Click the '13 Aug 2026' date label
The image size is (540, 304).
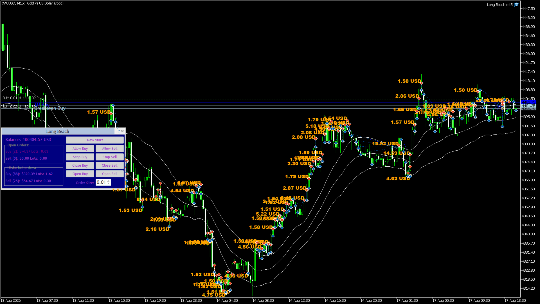tap(11, 301)
